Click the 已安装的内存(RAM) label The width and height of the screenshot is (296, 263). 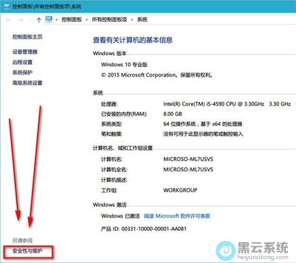point(124,114)
